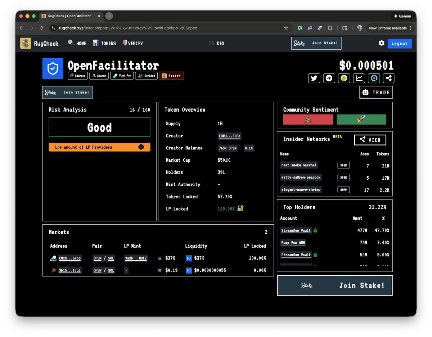Select the RugCheck | OpenFacilitator browser tab

coord(71,16)
